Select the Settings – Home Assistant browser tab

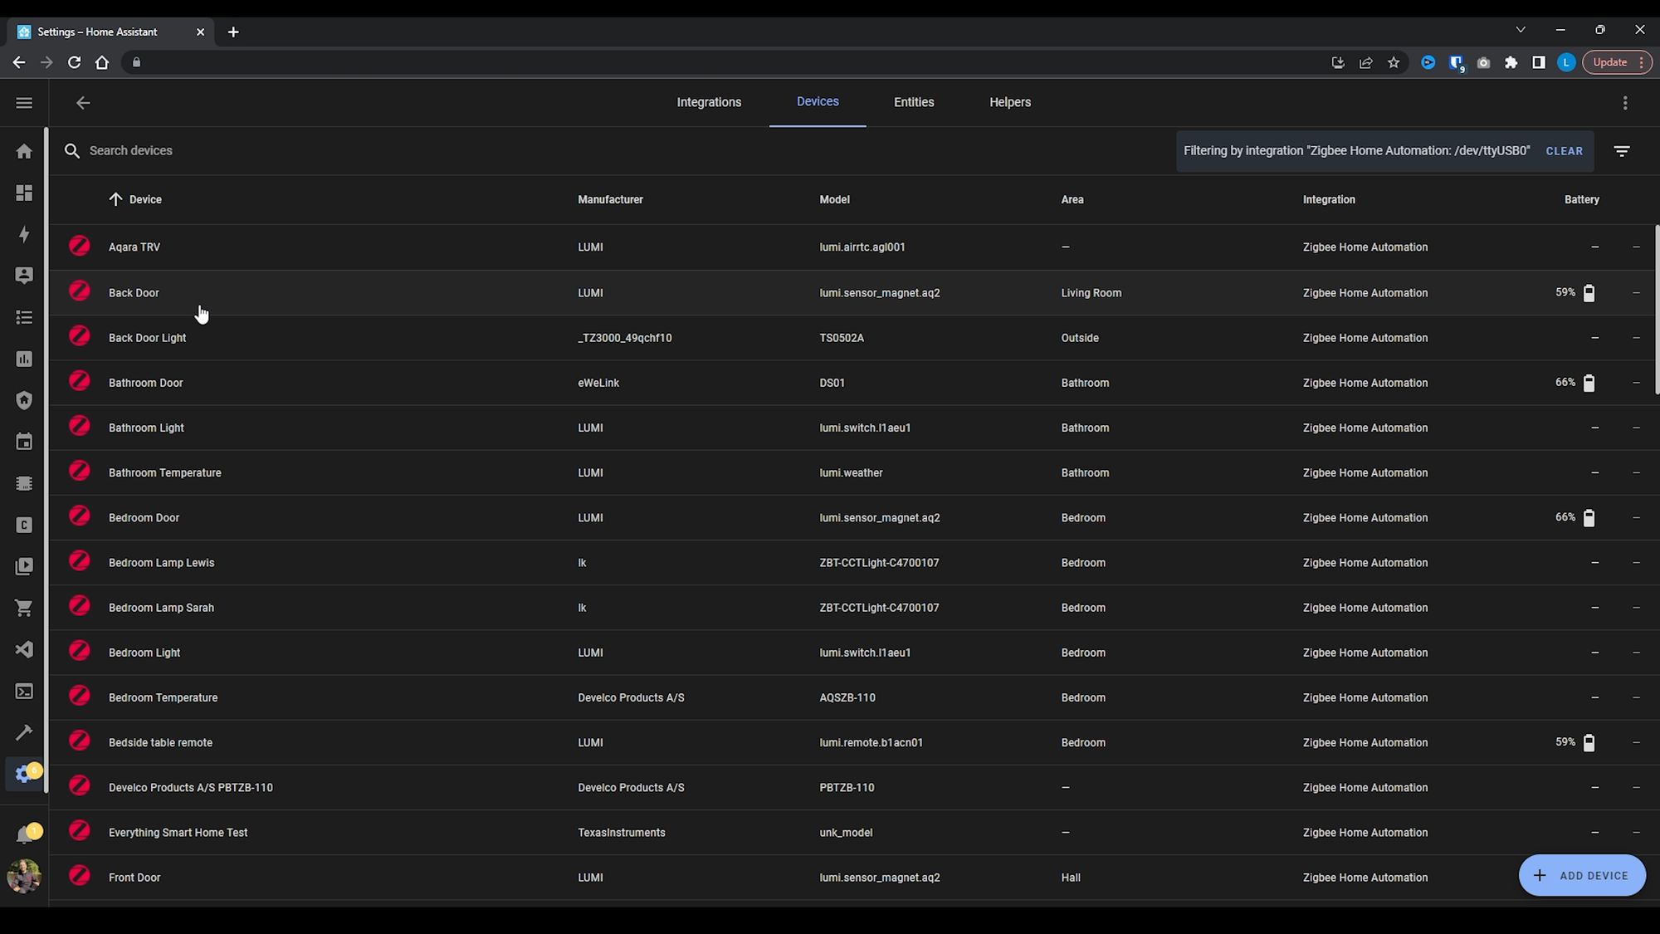pyautogui.click(x=110, y=32)
